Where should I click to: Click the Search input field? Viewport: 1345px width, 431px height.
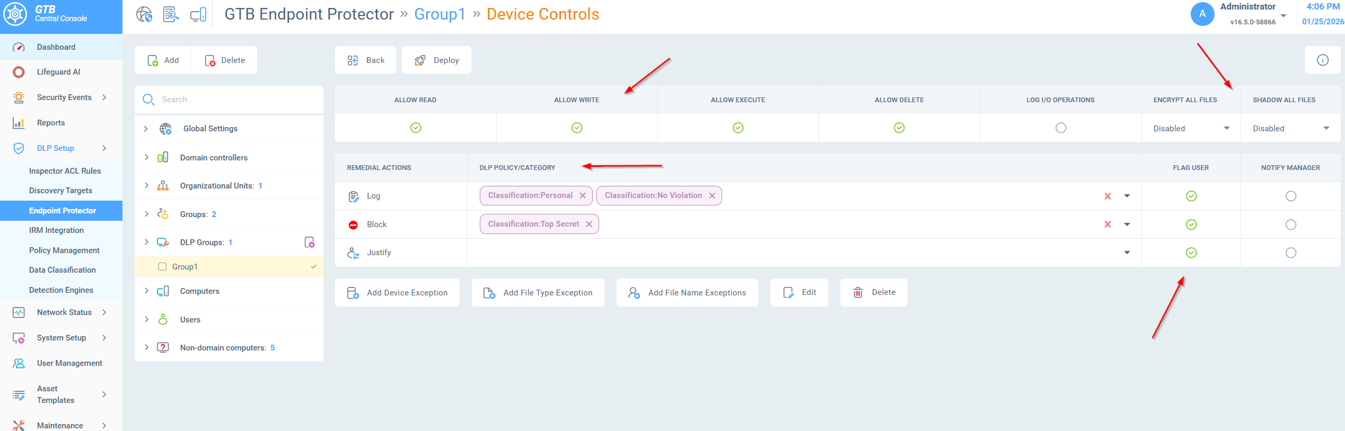[x=229, y=100]
